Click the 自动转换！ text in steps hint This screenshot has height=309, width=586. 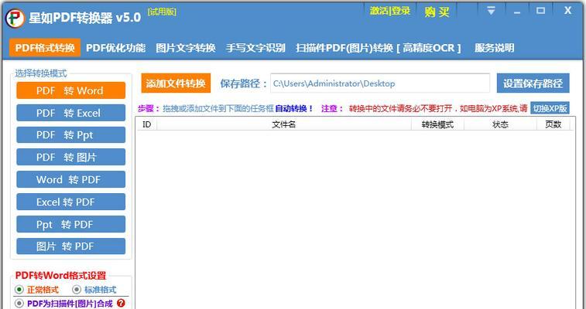294,109
